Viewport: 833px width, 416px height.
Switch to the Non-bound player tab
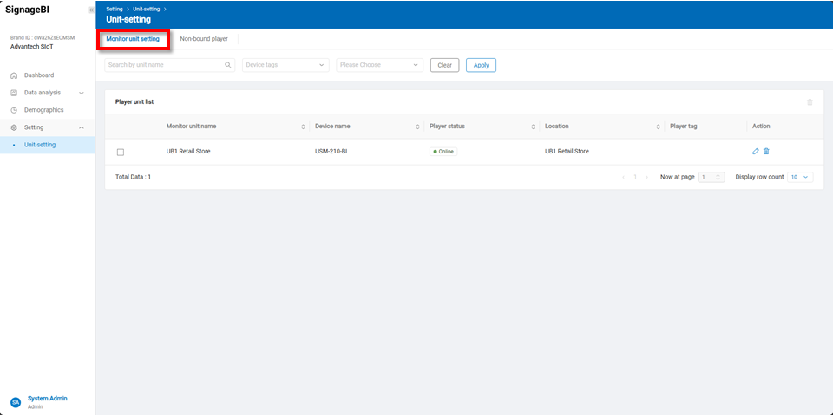click(x=204, y=39)
